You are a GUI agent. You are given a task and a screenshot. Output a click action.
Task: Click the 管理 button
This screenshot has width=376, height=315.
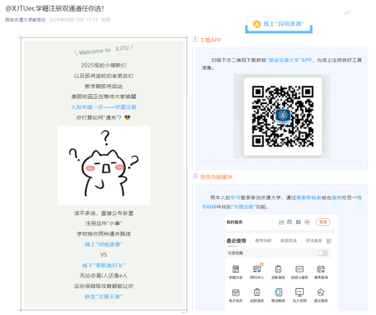click(322, 222)
